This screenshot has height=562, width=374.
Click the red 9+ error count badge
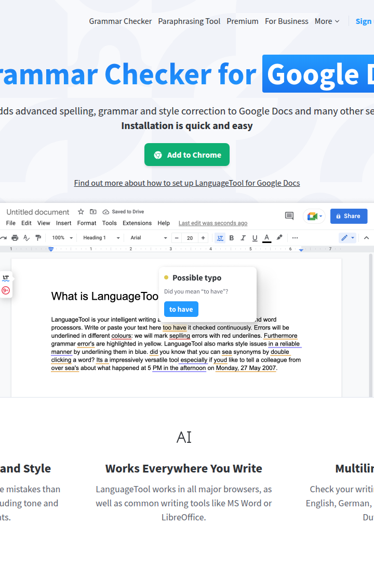tap(6, 290)
